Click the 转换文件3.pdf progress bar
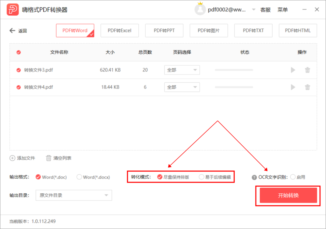The height and width of the screenshot is (229, 326). [x=234, y=70]
